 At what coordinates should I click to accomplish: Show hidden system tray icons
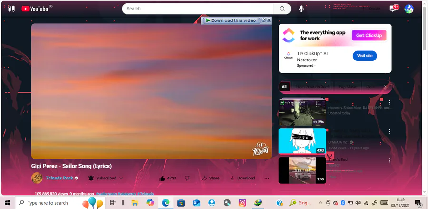[x=321, y=203]
